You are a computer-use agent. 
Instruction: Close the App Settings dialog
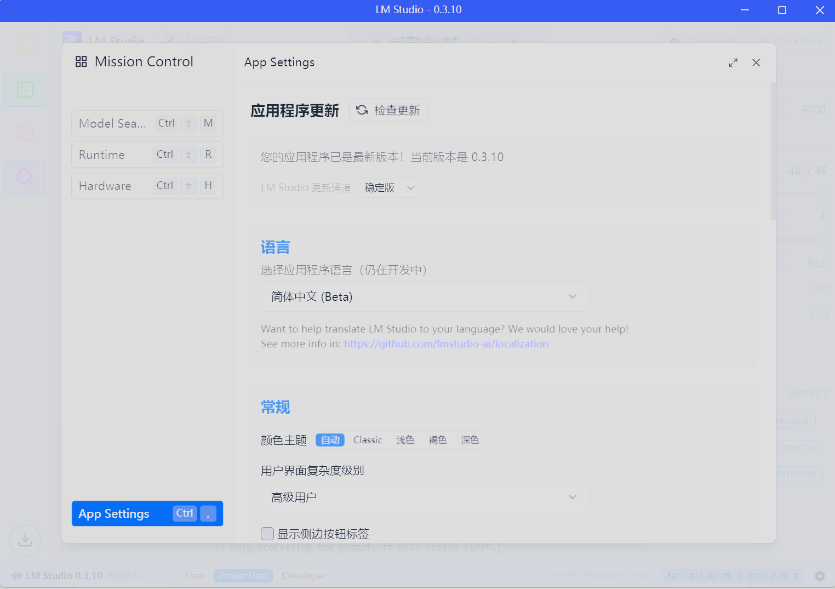[756, 62]
